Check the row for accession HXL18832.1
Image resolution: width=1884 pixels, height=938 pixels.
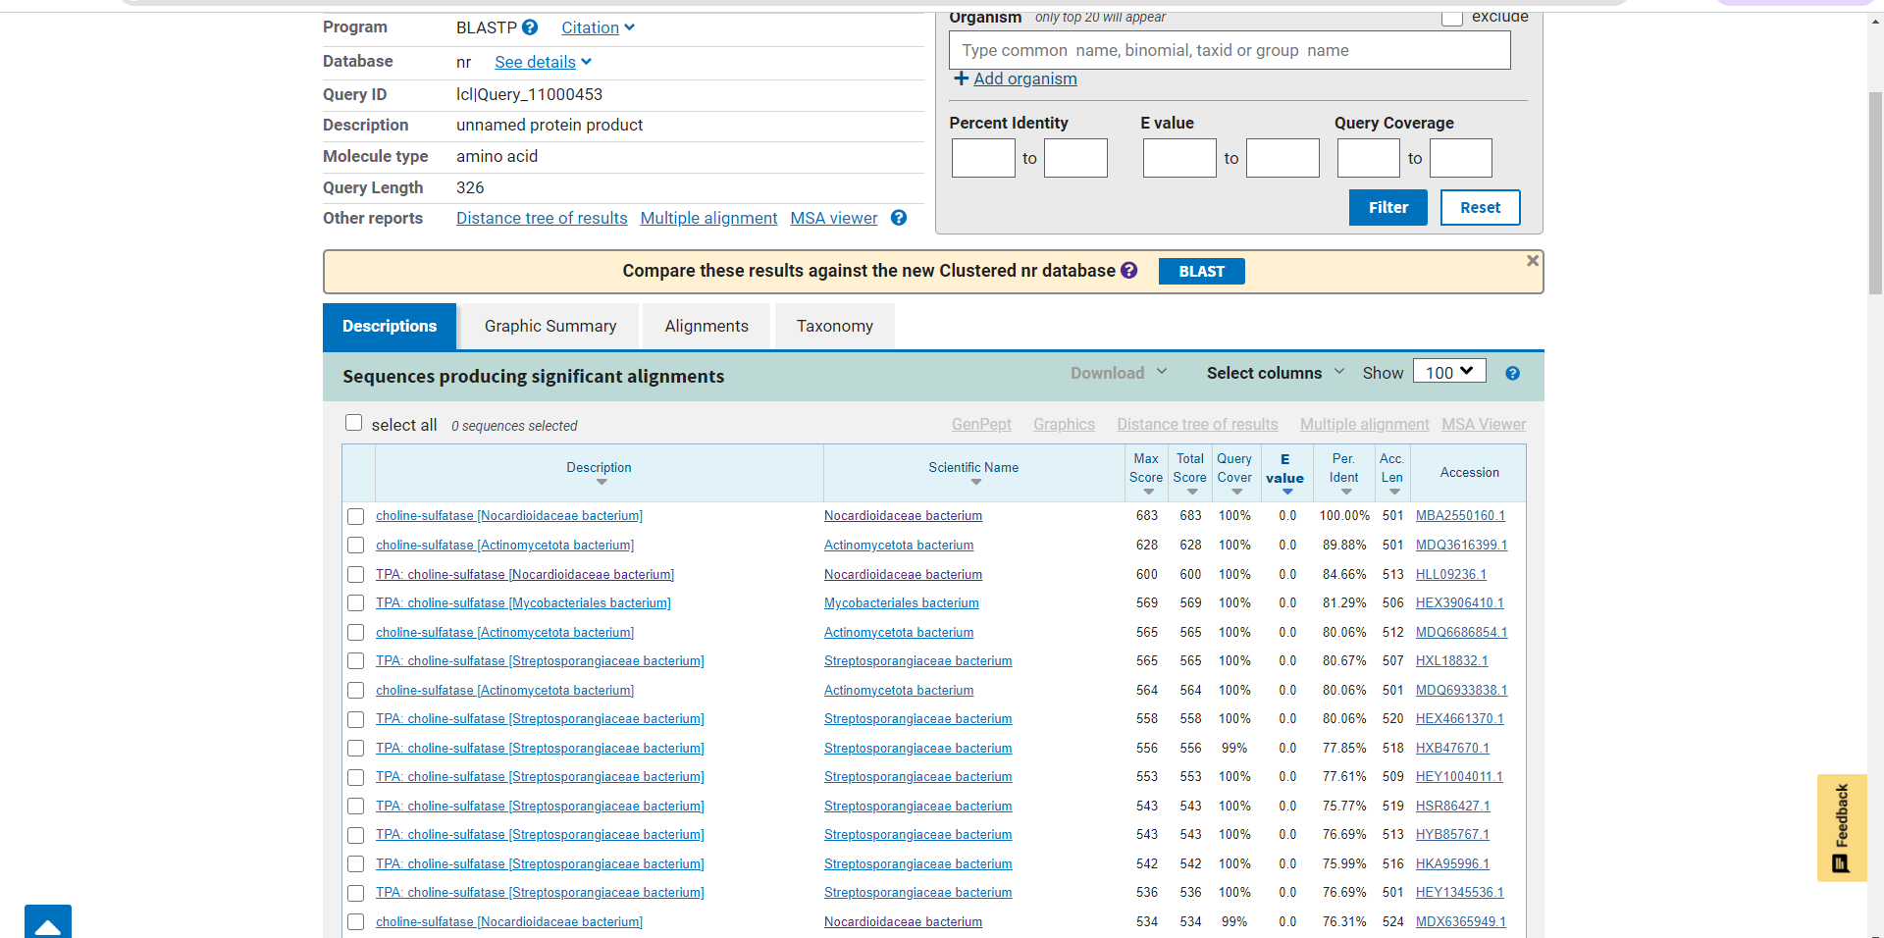click(x=356, y=661)
